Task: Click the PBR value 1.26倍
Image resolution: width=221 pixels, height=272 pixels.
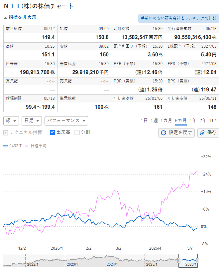Action: (150, 90)
